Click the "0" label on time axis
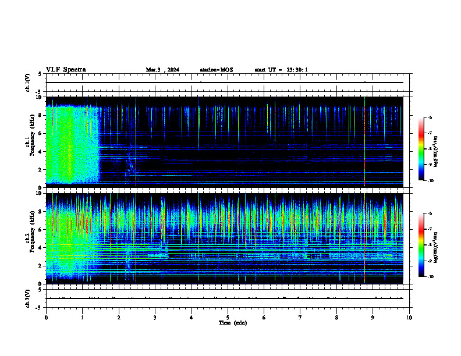 (46, 318)
